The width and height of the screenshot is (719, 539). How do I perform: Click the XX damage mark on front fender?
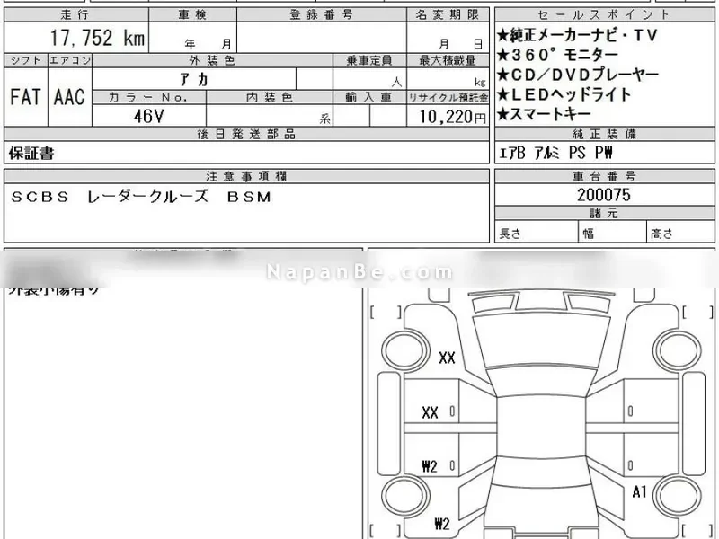(x=447, y=358)
